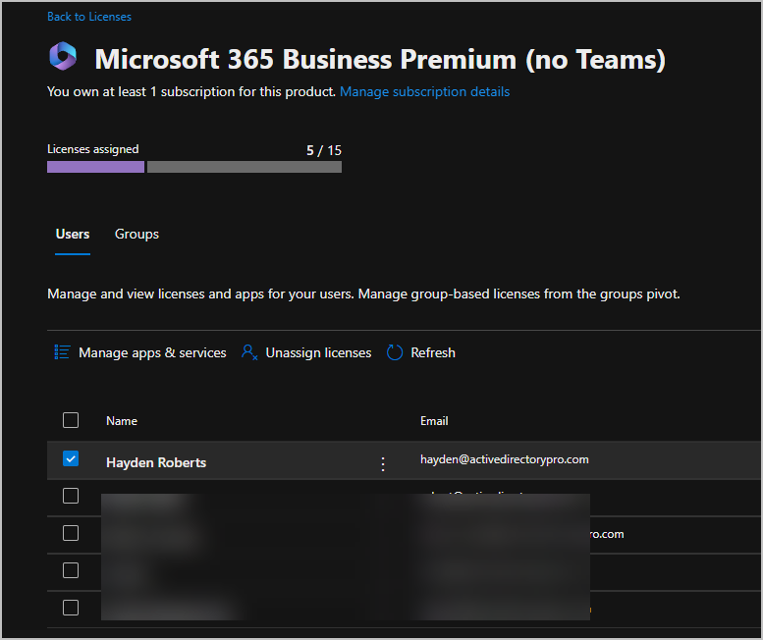Toggle the select-all checkbox in table header
This screenshot has height=640, width=763.
[x=71, y=420]
